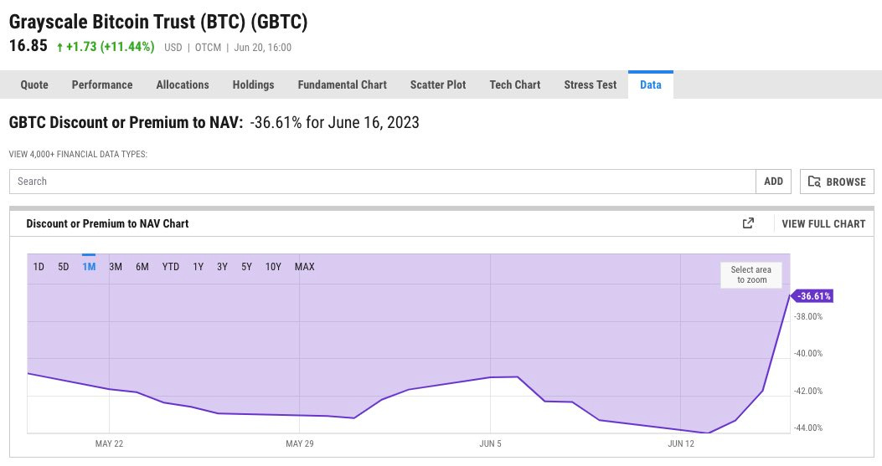Select YTD chart range

[x=170, y=267]
